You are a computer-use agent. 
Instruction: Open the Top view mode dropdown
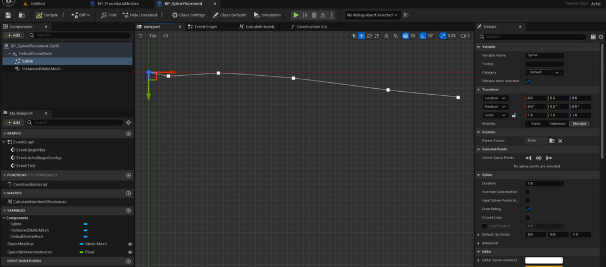coord(153,36)
